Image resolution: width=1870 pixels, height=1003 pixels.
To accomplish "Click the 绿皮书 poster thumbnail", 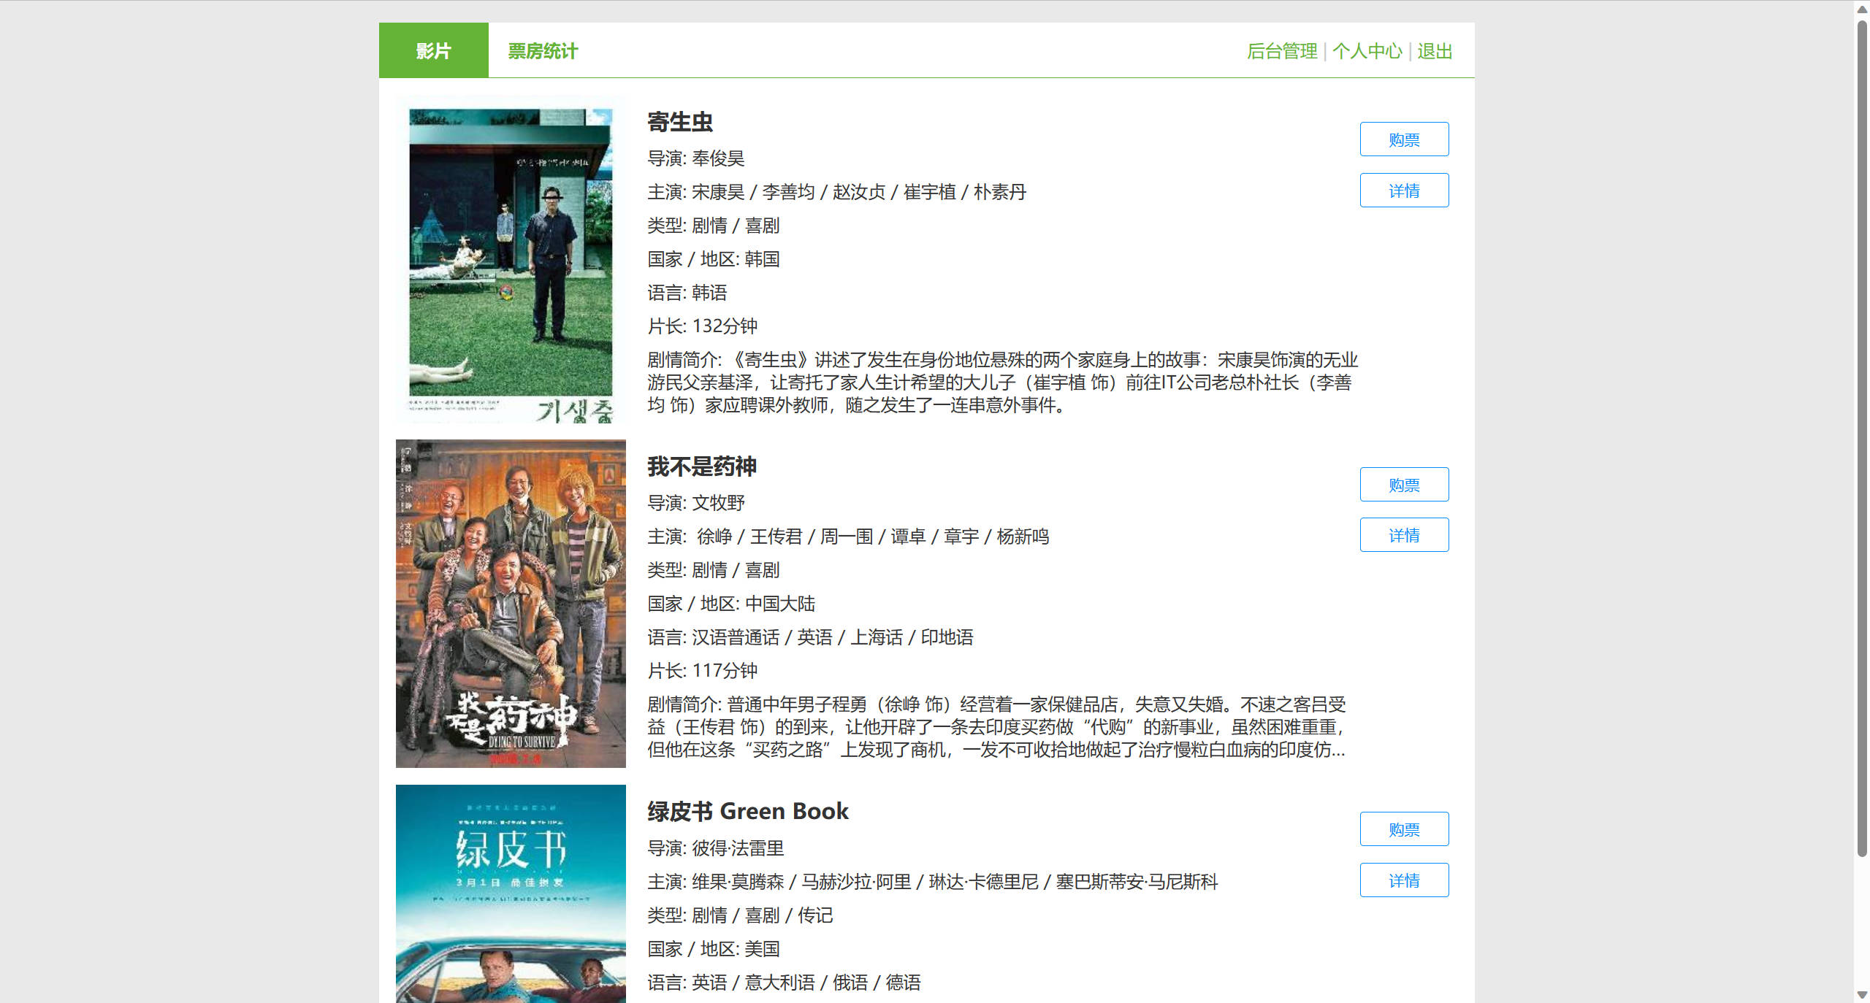I will [x=511, y=894].
